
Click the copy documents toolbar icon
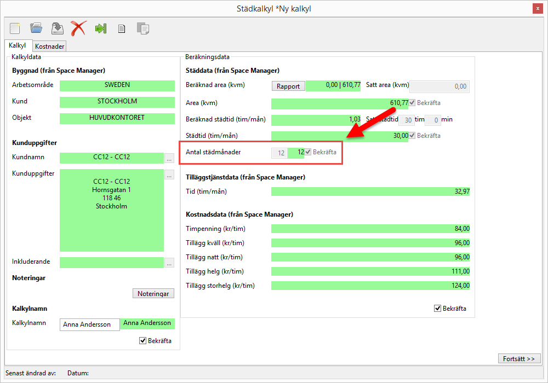pos(143,28)
